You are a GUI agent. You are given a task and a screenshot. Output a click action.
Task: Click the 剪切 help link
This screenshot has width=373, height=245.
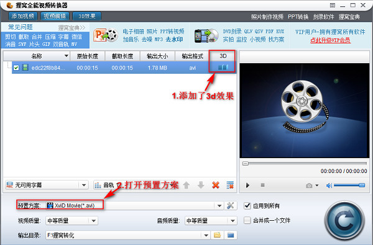pos(11,37)
